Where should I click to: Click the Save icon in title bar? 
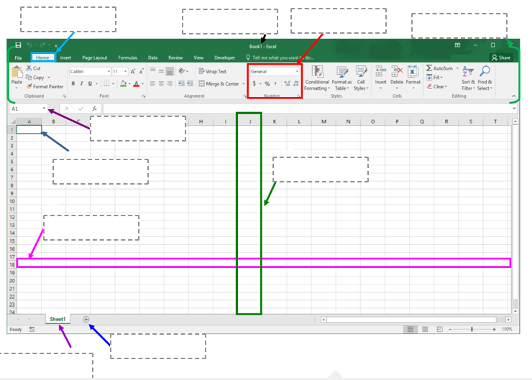point(17,45)
